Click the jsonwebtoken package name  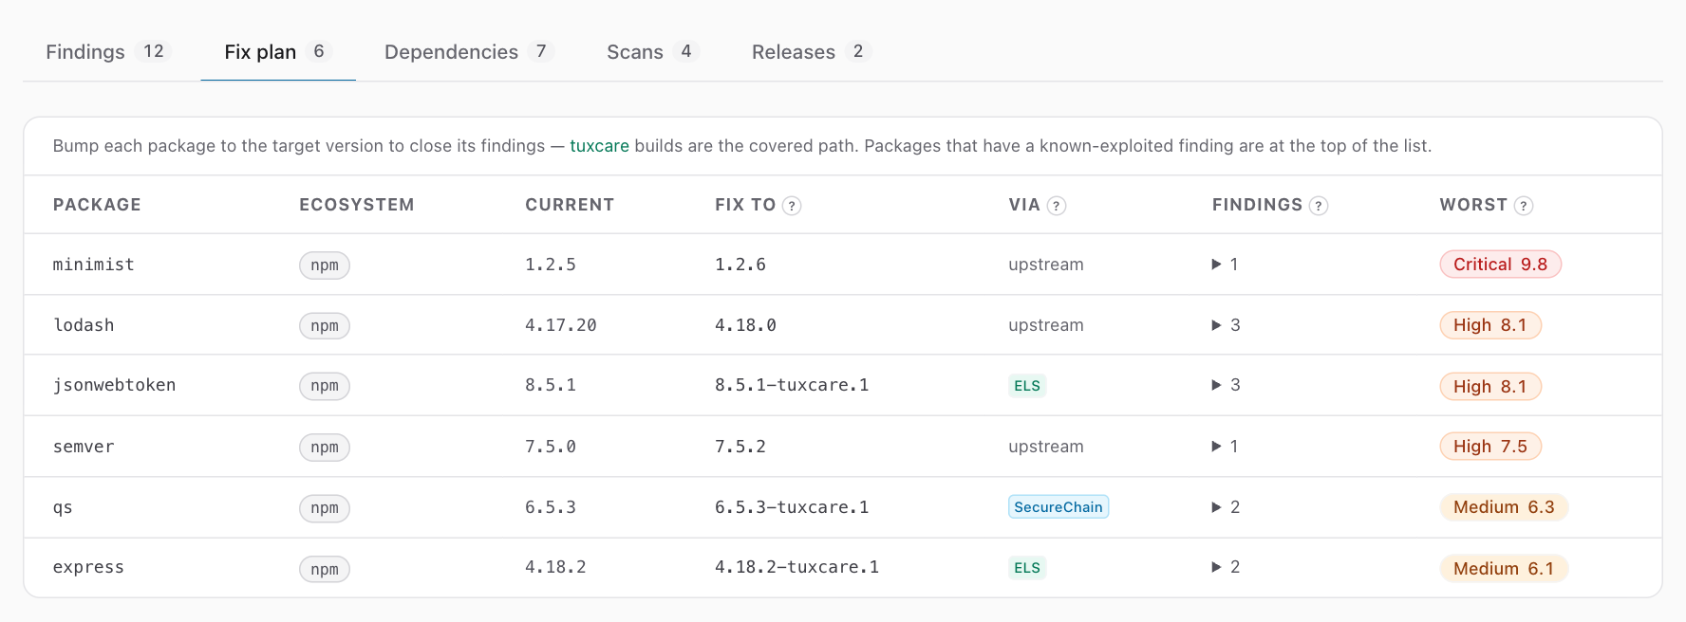click(x=115, y=385)
